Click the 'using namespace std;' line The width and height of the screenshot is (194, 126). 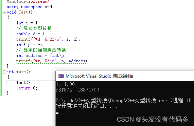(x=30, y=7)
